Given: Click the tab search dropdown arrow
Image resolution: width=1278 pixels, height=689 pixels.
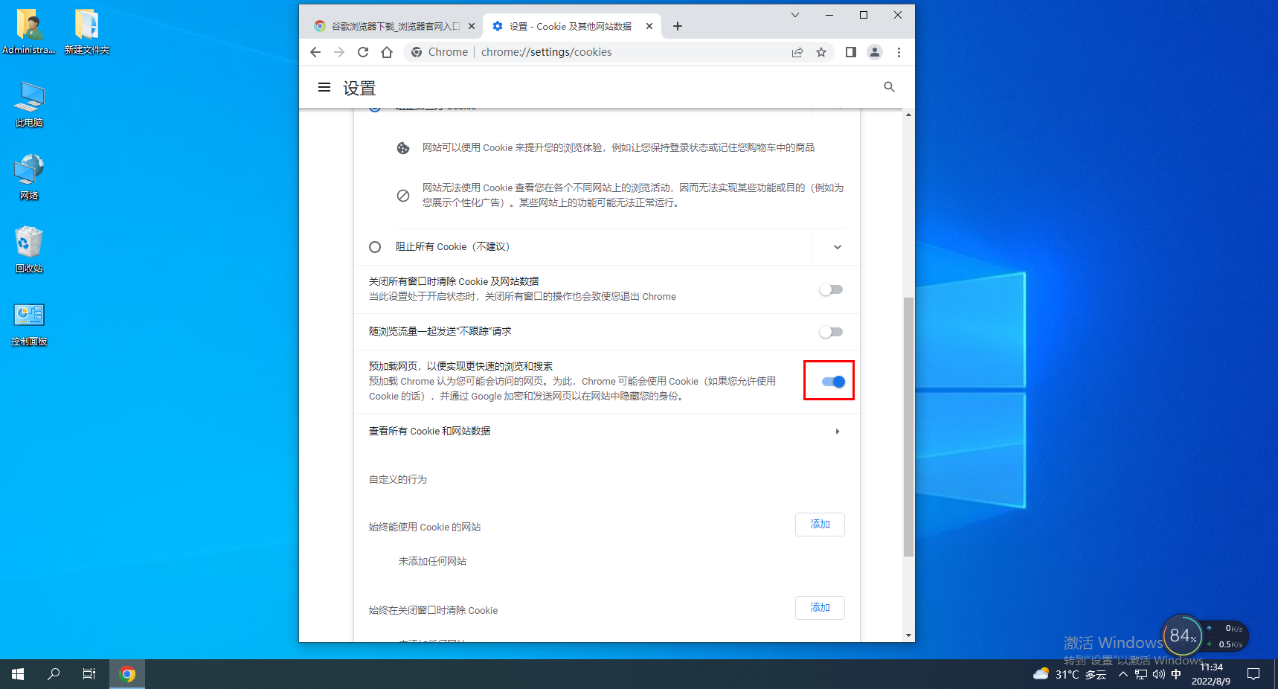Looking at the screenshot, I should 794,15.
